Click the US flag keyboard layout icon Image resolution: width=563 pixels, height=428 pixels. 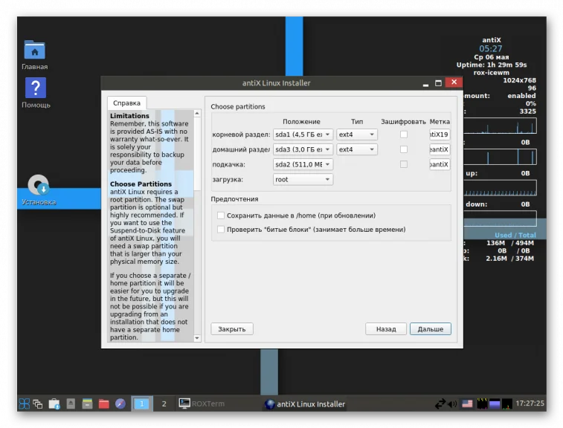click(467, 404)
